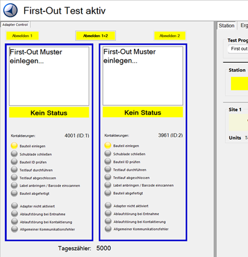
Task: Switch to the Station tab
Action: (227, 25)
